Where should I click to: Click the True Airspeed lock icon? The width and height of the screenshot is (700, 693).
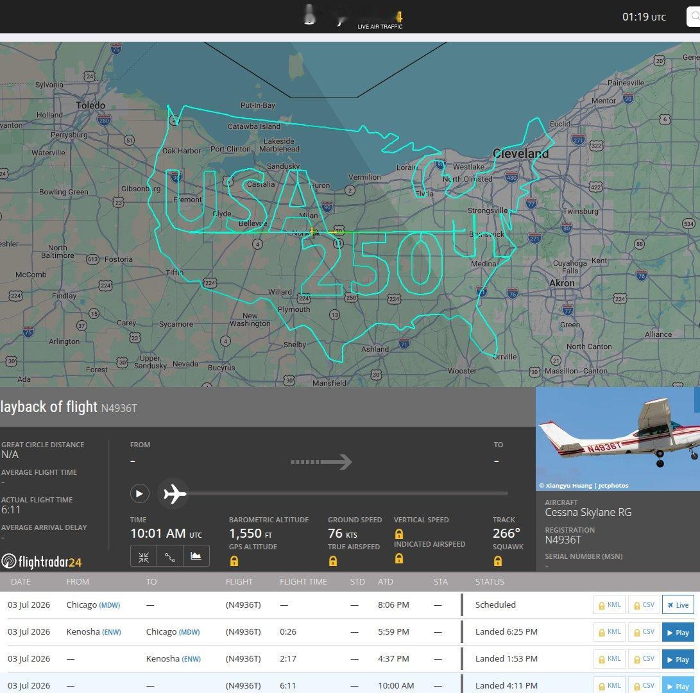(x=332, y=561)
